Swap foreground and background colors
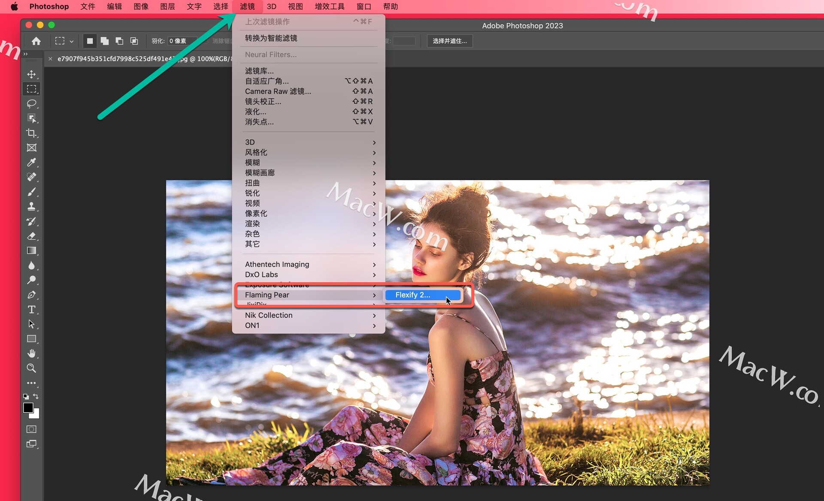Screen dimensions: 824x501 pos(36,396)
